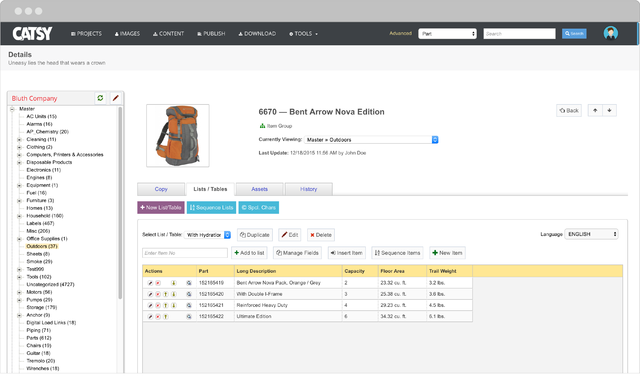Viewport: 640px width, 381px height.
Task: Click the Sequence Items button
Action: click(397, 253)
